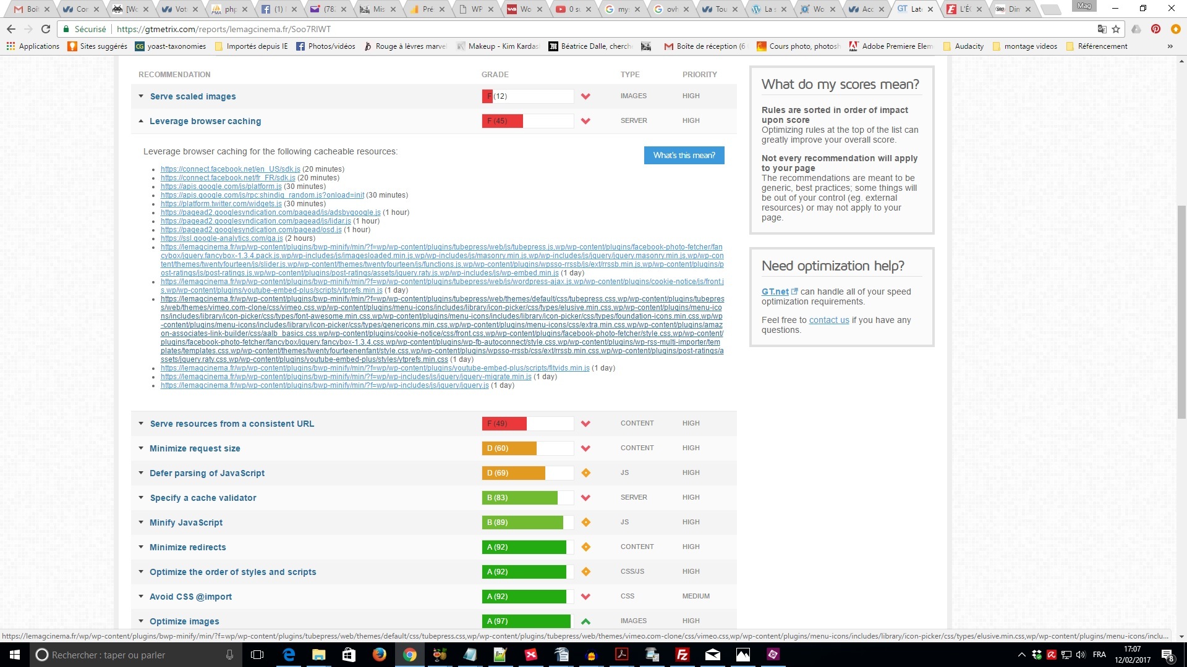Open the GT.net link

(775, 292)
